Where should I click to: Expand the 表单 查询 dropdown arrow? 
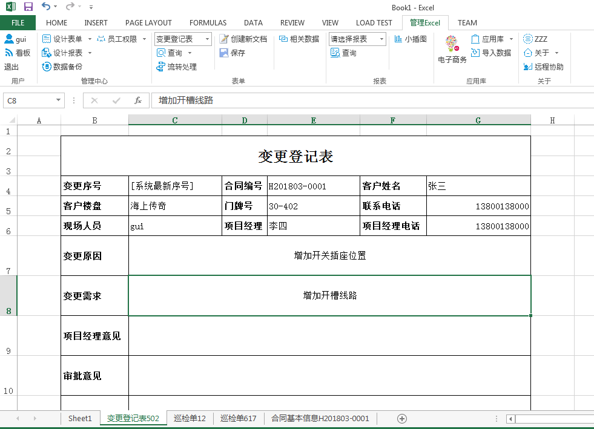(190, 53)
